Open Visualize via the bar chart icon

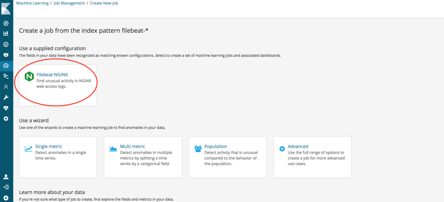tap(6, 34)
